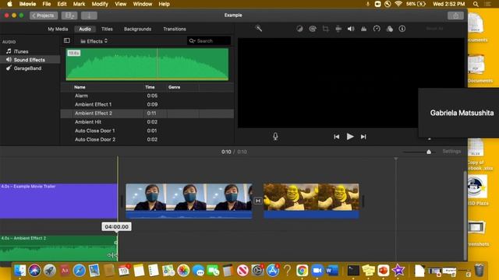Click the voiceover microphone icon
Viewport: 499px width, 280px height.
[x=275, y=137]
